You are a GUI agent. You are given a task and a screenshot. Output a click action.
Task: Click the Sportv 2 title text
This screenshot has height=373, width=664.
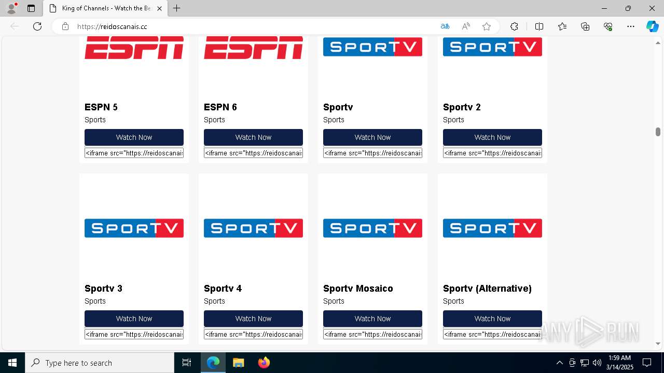(x=462, y=107)
